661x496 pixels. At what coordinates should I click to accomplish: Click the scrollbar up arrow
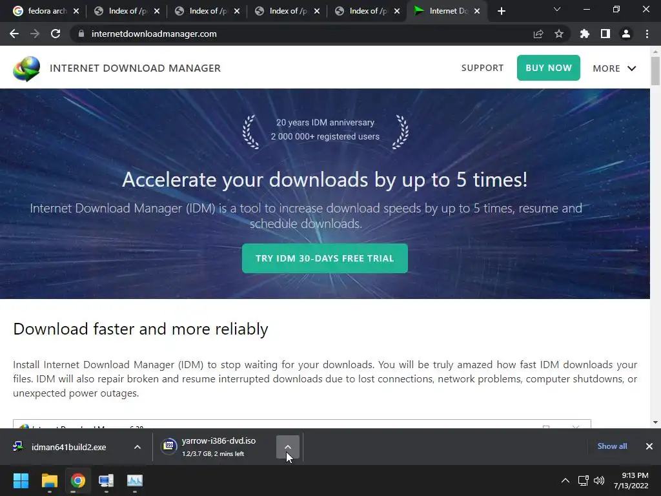pyautogui.click(x=655, y=52)
